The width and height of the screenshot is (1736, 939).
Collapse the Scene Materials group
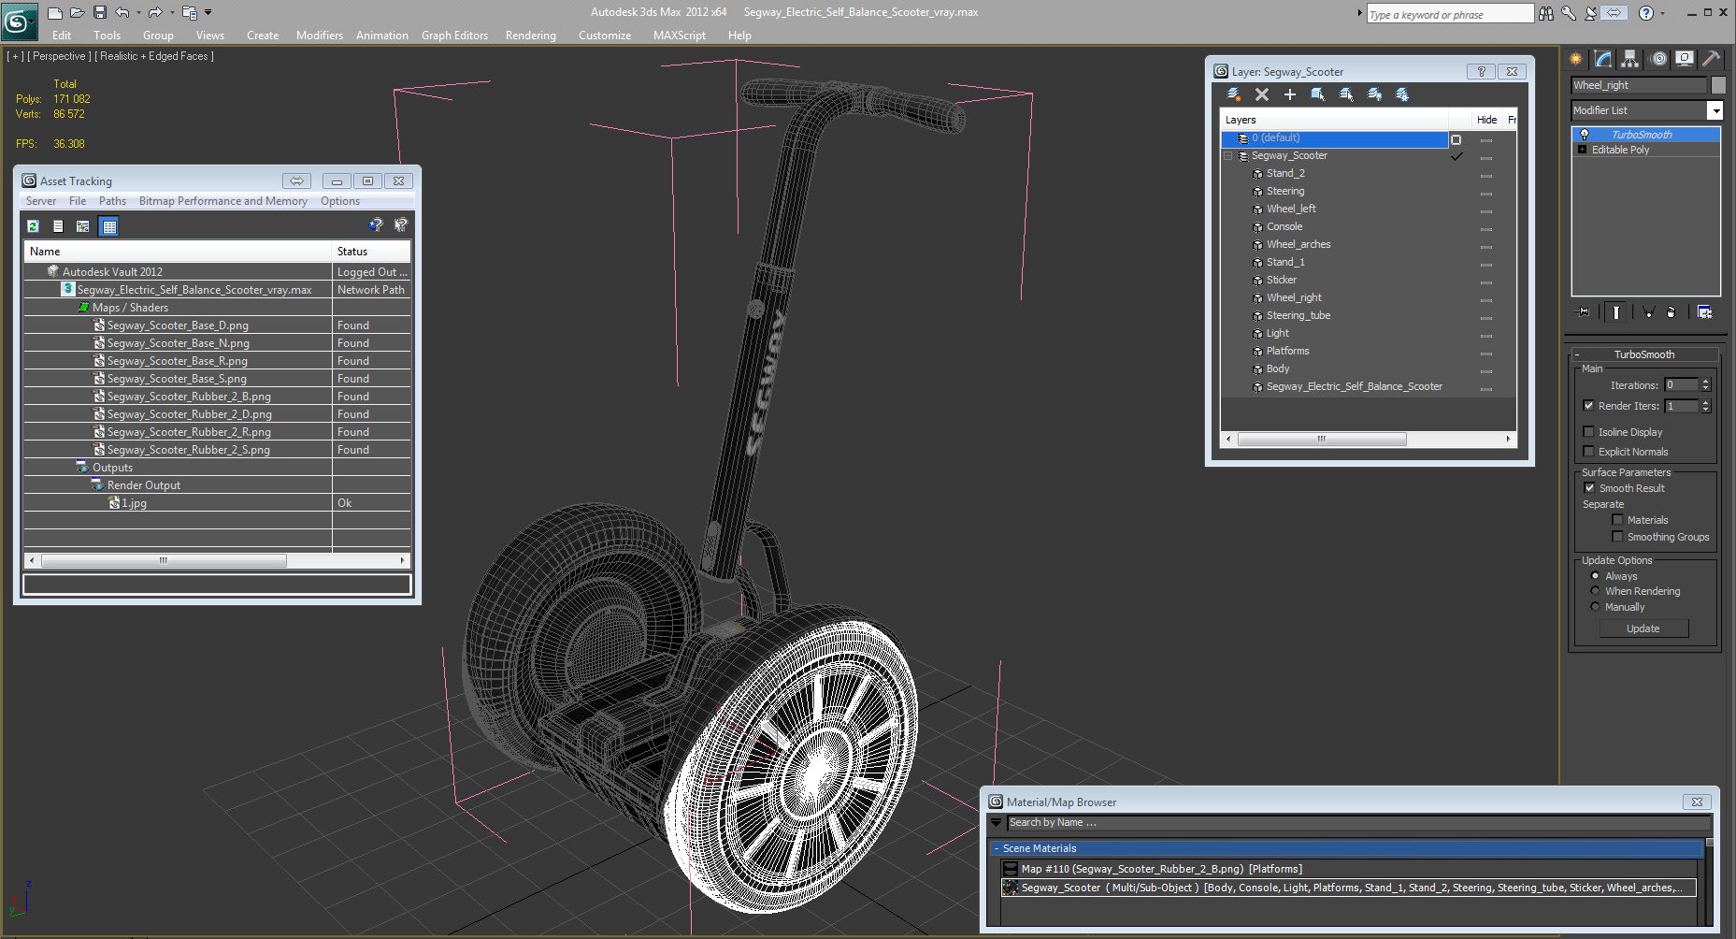point(997,848)
